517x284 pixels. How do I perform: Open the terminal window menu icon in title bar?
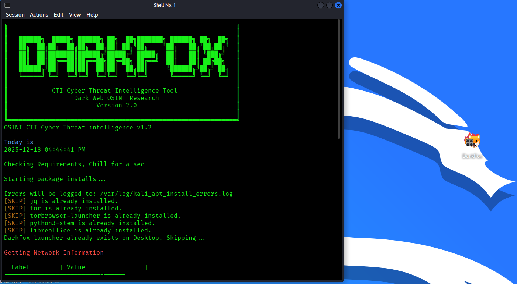point(7,5)
